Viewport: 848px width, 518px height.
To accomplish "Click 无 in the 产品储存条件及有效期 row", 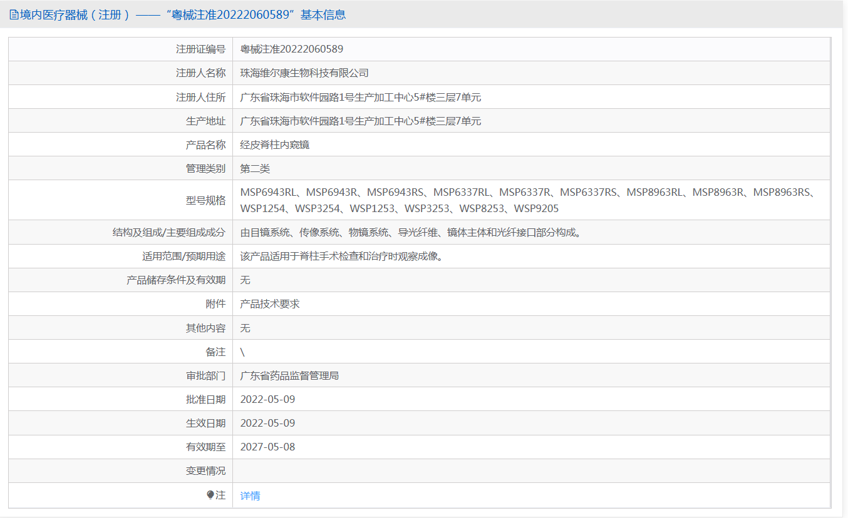I will (246, 280).
